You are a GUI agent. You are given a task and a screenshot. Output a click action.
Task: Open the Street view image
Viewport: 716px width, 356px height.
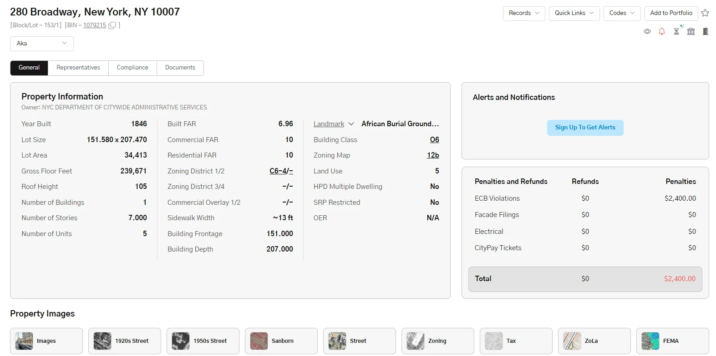coord(360,341)
